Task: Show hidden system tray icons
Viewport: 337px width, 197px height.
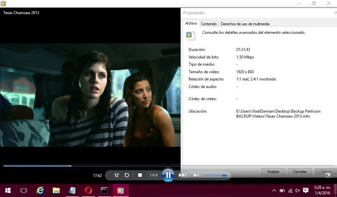Action: pos(274,190)
